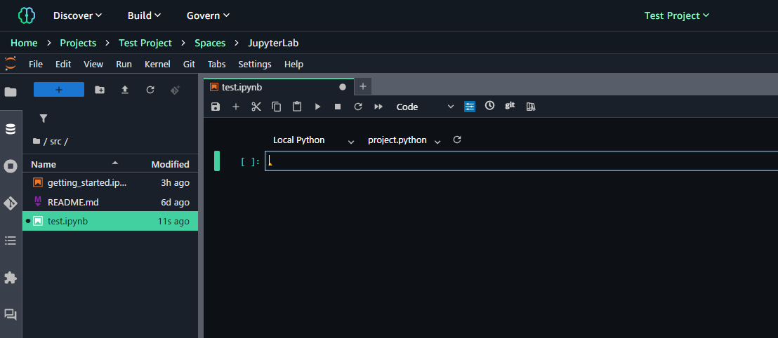This screenshot has height=338, width=778.
Task: Open the View menu
Action: 93,65
